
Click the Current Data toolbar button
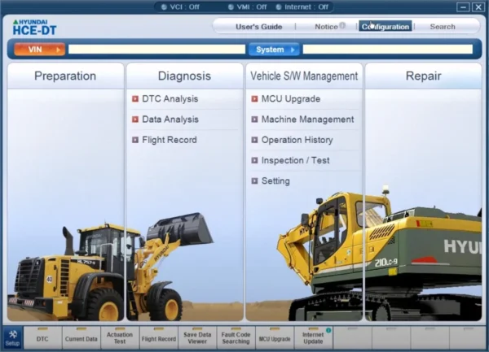pyautogui.click(x=81, y=338)
